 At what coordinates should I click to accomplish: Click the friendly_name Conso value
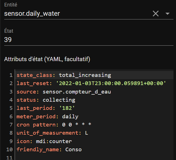[73, 150]
